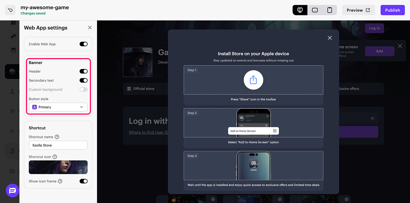Click the 'Changes saved' status text
The height and width of the screenshot is (203, 410).
(x=33, y=13)
